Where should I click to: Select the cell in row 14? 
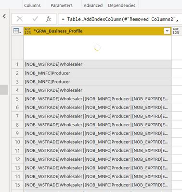point(97,177)
